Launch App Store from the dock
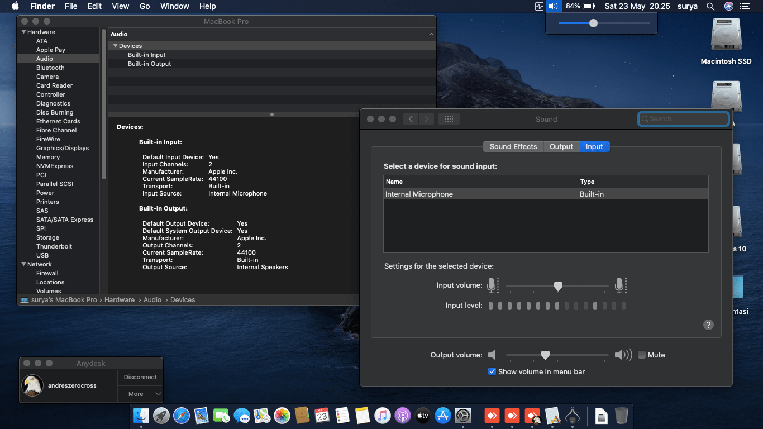 click(443, 416)
